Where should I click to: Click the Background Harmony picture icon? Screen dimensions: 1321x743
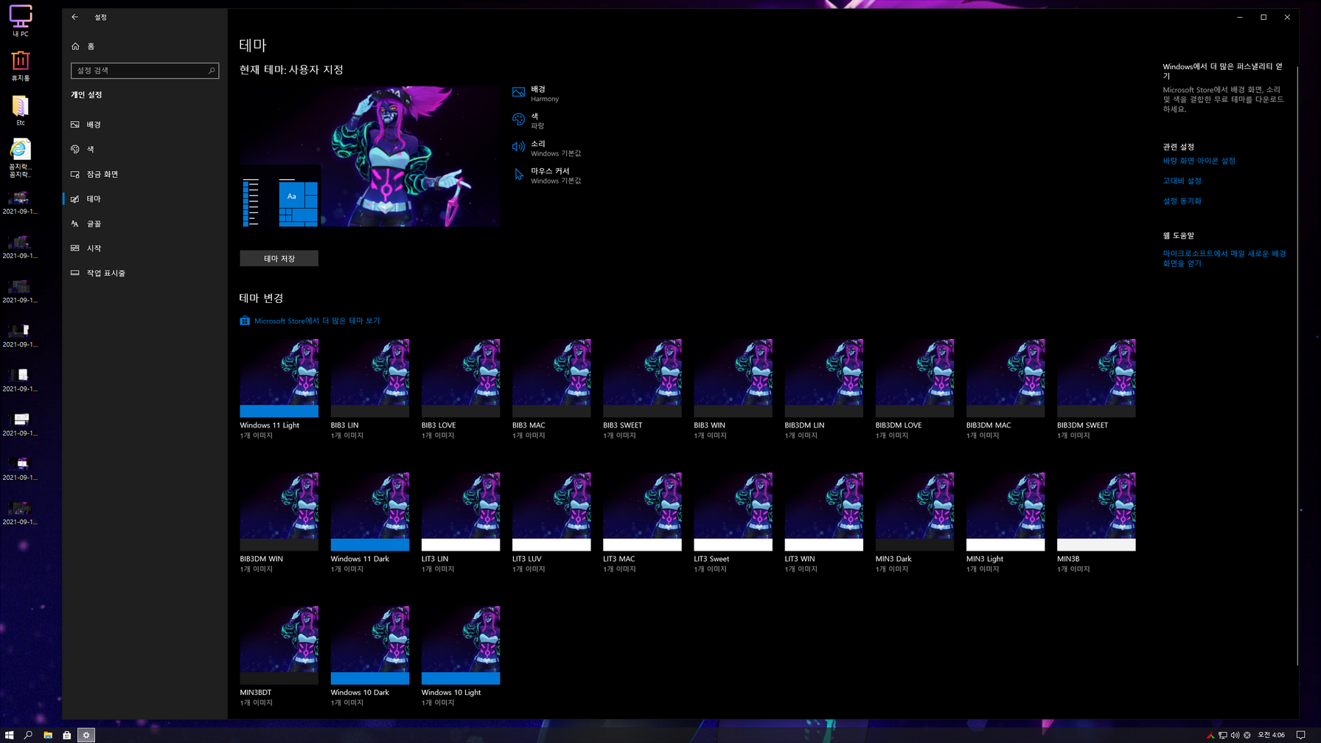tap(518, 93)
